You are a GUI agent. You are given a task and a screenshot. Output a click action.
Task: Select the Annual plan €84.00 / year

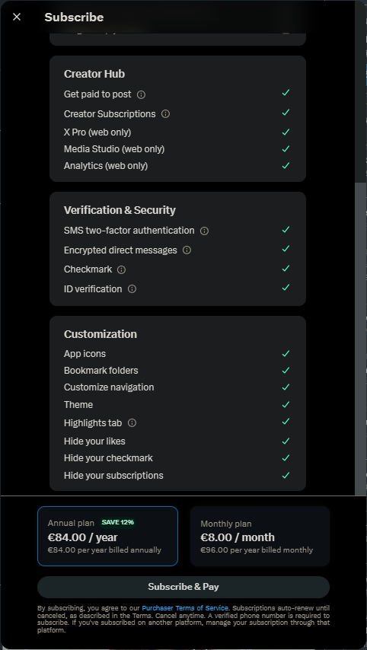tap(108, 536)
